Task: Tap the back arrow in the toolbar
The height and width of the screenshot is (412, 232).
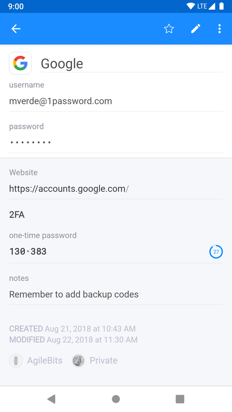Action: 15,29
